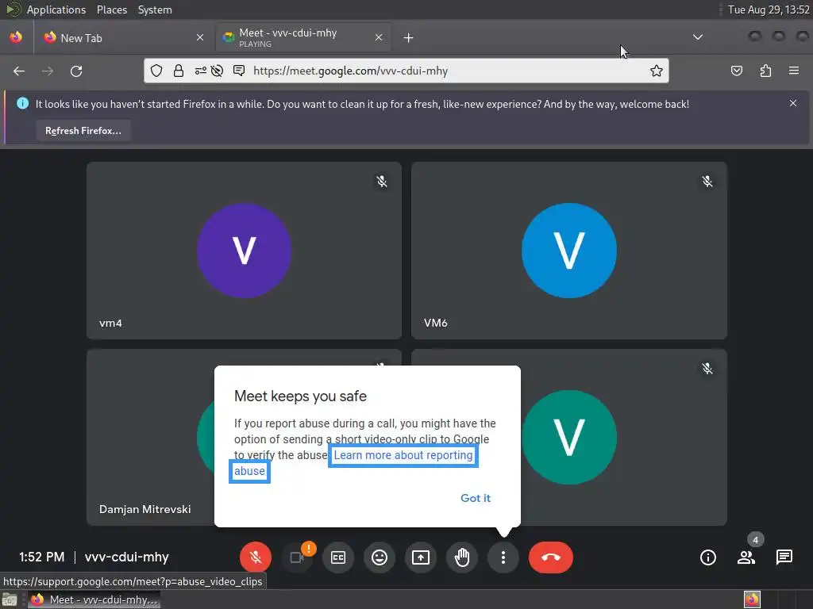Turn on the camera button
Screen dimensions: 813x609
click(297, 557)
